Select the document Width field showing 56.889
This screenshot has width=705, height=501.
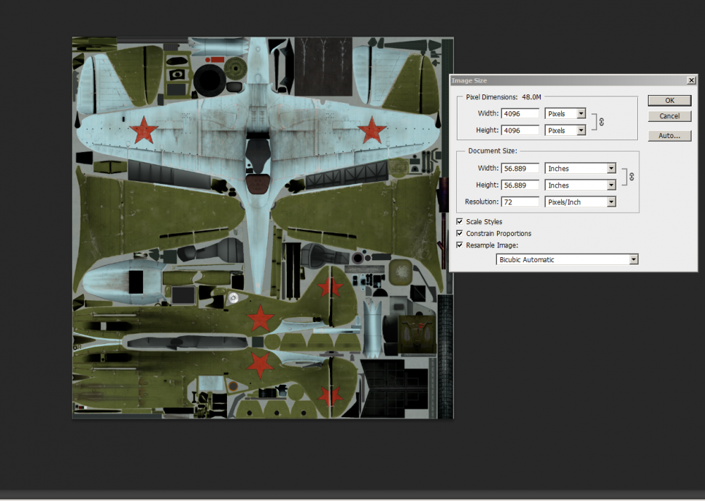pyautogui.click(x=520, y=168)
